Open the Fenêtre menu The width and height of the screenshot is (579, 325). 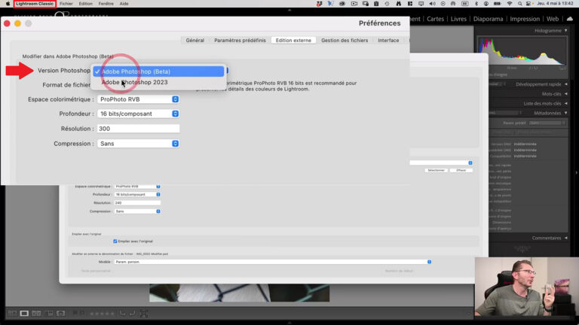[106, 4]
